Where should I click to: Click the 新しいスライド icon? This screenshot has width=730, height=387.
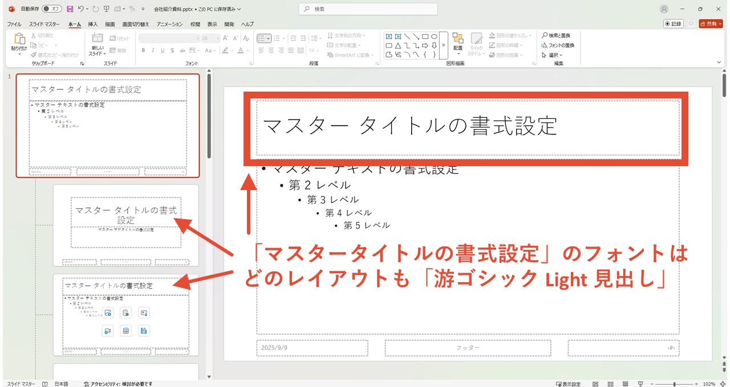[97, 38]
